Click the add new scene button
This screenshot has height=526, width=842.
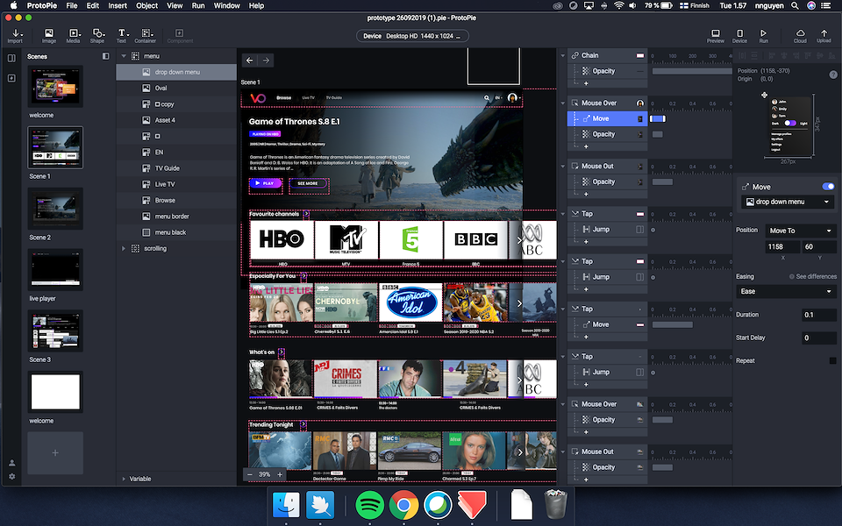pos(55,452)
